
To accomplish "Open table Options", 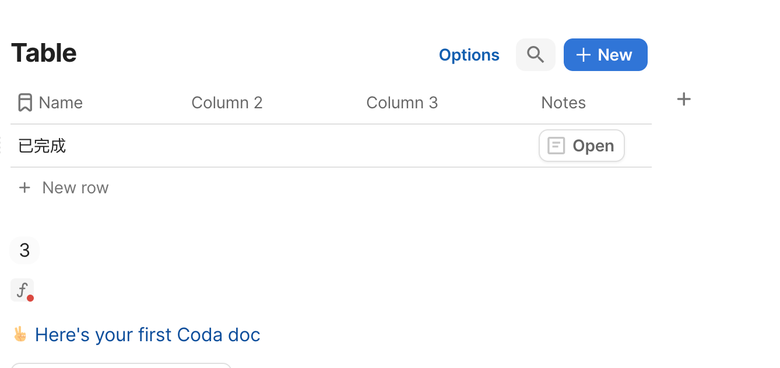I will pos(469,55).
